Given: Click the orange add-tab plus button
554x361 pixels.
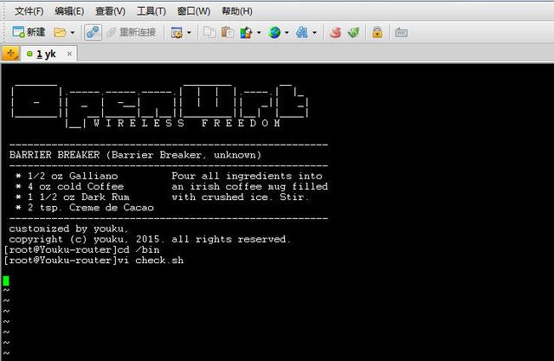Looking at the screenshot, I should [10, 54].
